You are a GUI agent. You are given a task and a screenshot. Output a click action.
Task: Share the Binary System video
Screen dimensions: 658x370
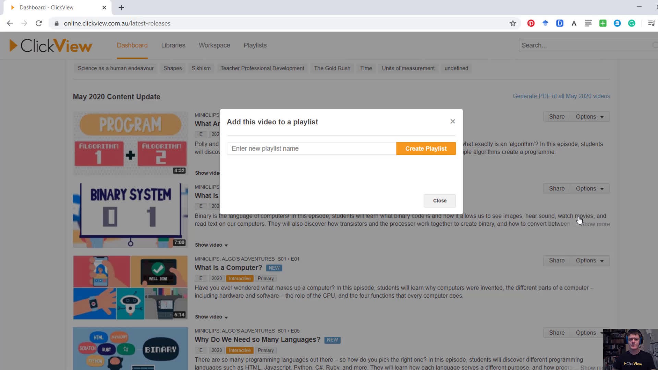[x=557, y=188]
